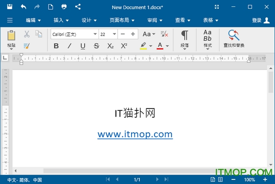Decrease font size with minus button
The width and height of the screenshot is (275, 184).
(x=123, y=34)
